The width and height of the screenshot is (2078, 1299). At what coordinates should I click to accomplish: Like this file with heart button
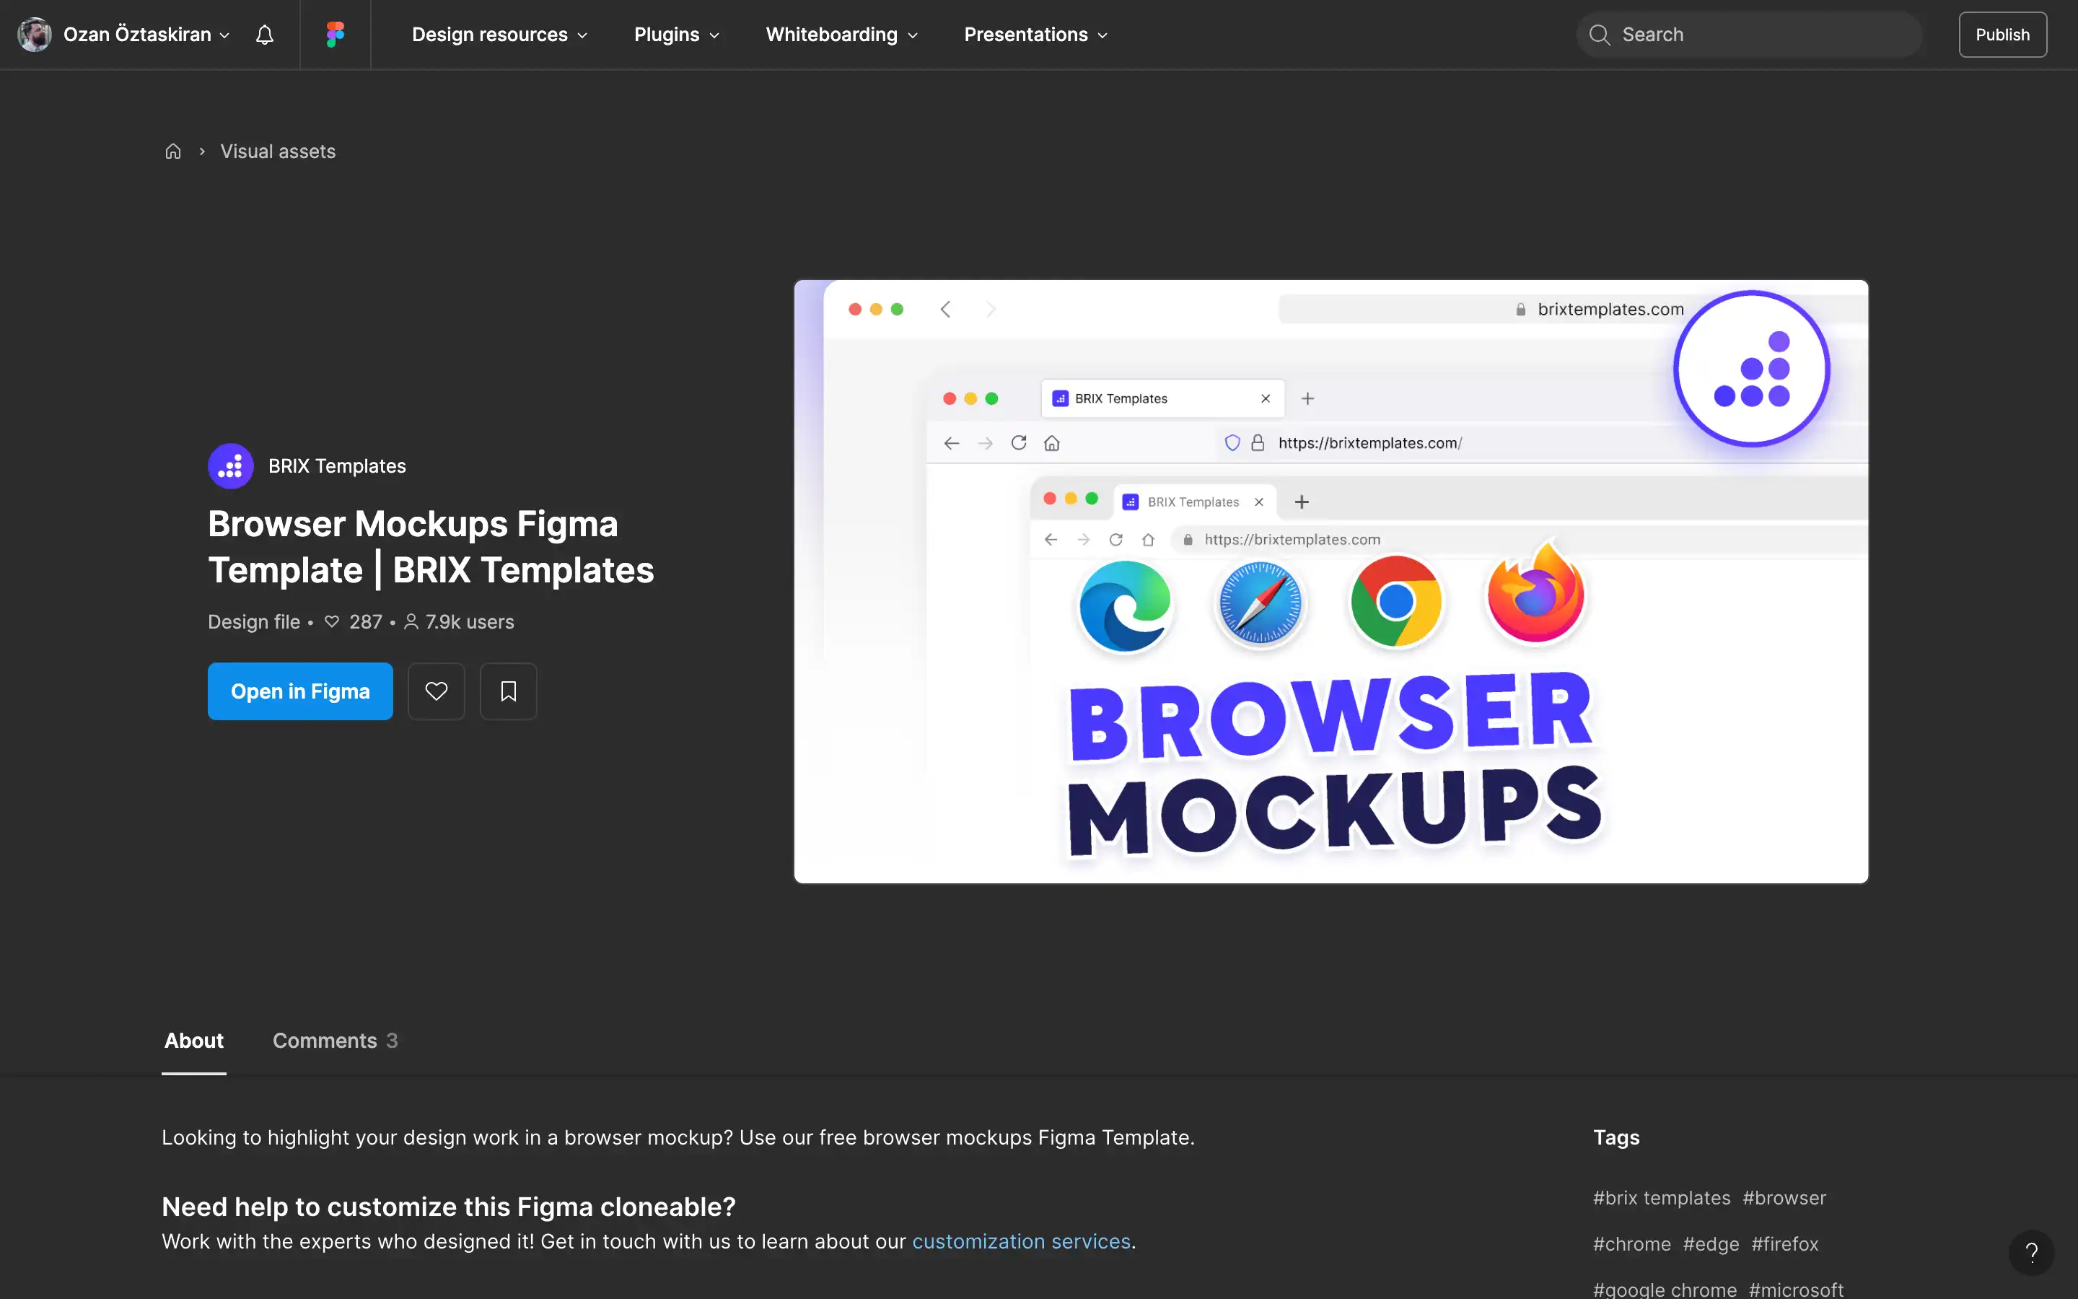[437, 691]
